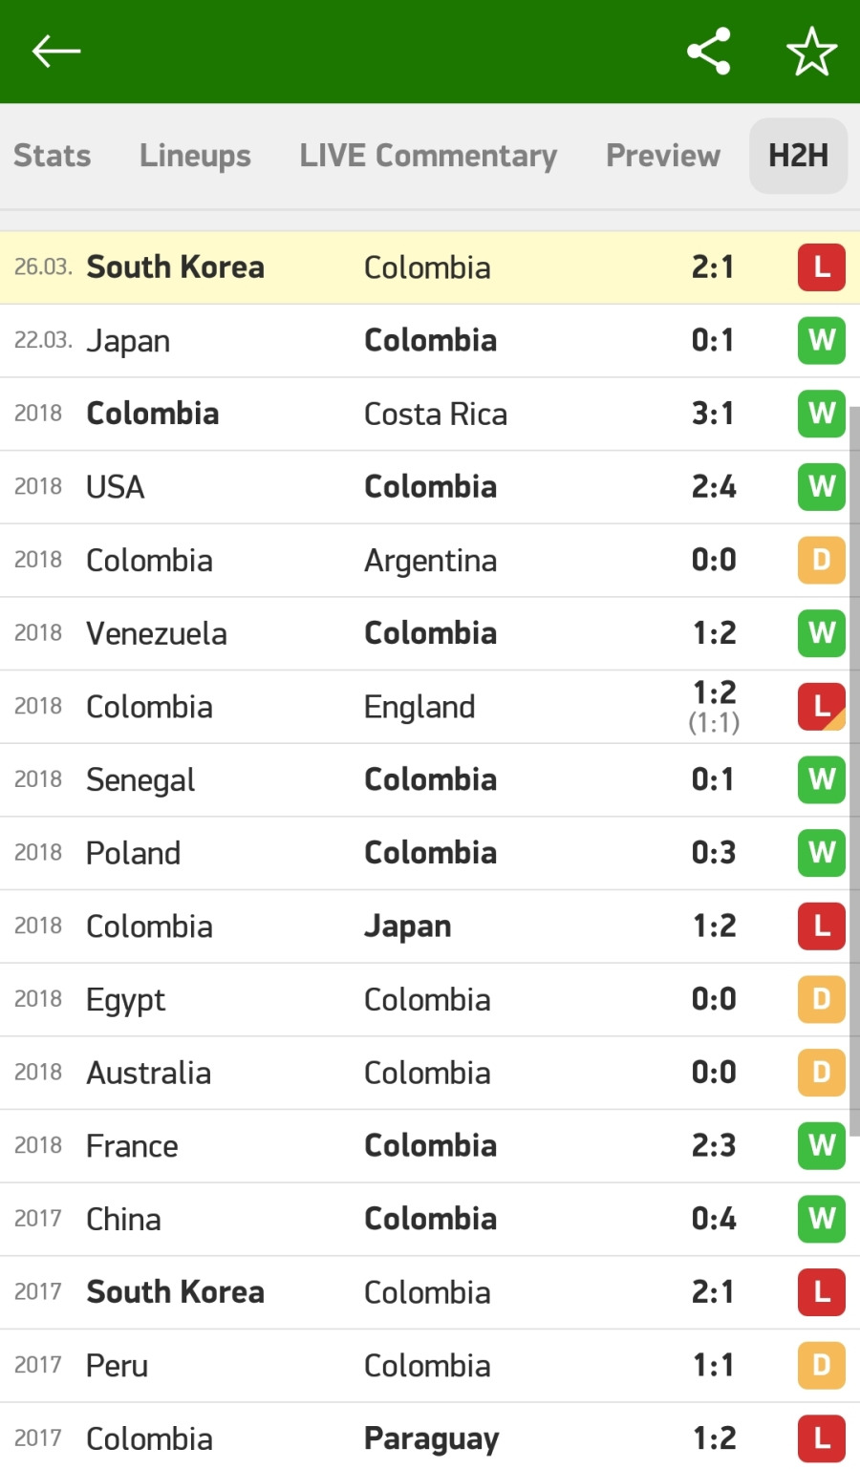Screen dimensions: 860x1469
Task: Open the USA vs Colombia 2:4 match
Action: [x=430, y=487]
